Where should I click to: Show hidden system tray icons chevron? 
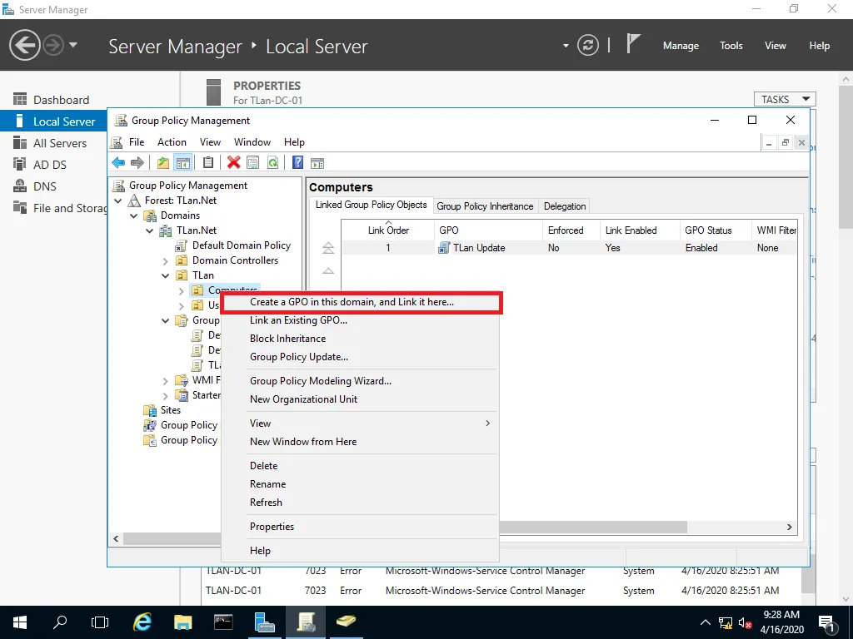(x=705, y=622)
